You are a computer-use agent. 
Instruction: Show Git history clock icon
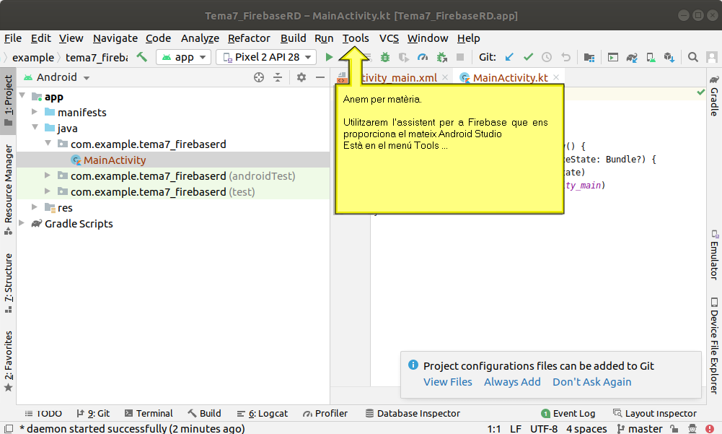point(547,57)
